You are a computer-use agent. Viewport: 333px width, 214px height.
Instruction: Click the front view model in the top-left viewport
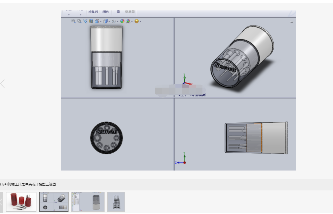point(106,57)
